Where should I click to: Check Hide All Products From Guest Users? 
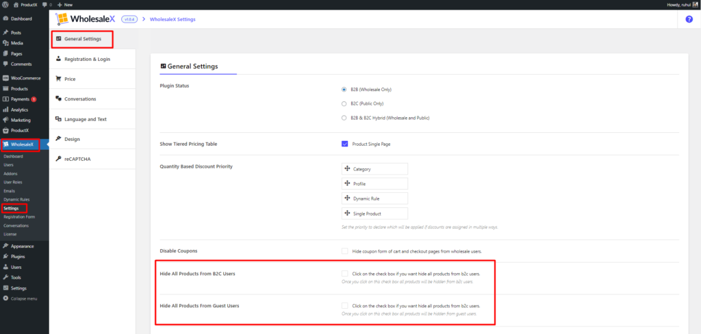click(x=345, y=306)
